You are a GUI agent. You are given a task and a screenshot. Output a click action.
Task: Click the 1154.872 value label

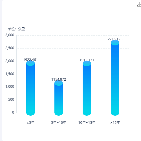pyautogui.click(x=59, y=80)
